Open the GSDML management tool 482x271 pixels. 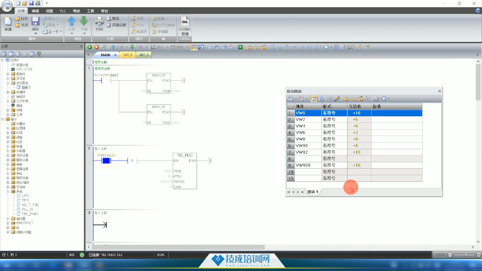[185, 25]
